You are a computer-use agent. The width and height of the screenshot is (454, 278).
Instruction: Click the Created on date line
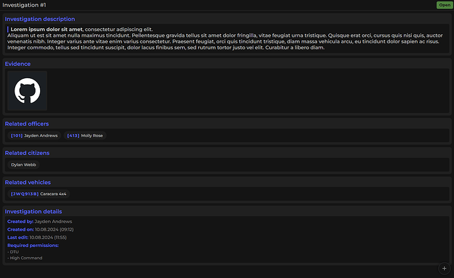click(40, 229)
